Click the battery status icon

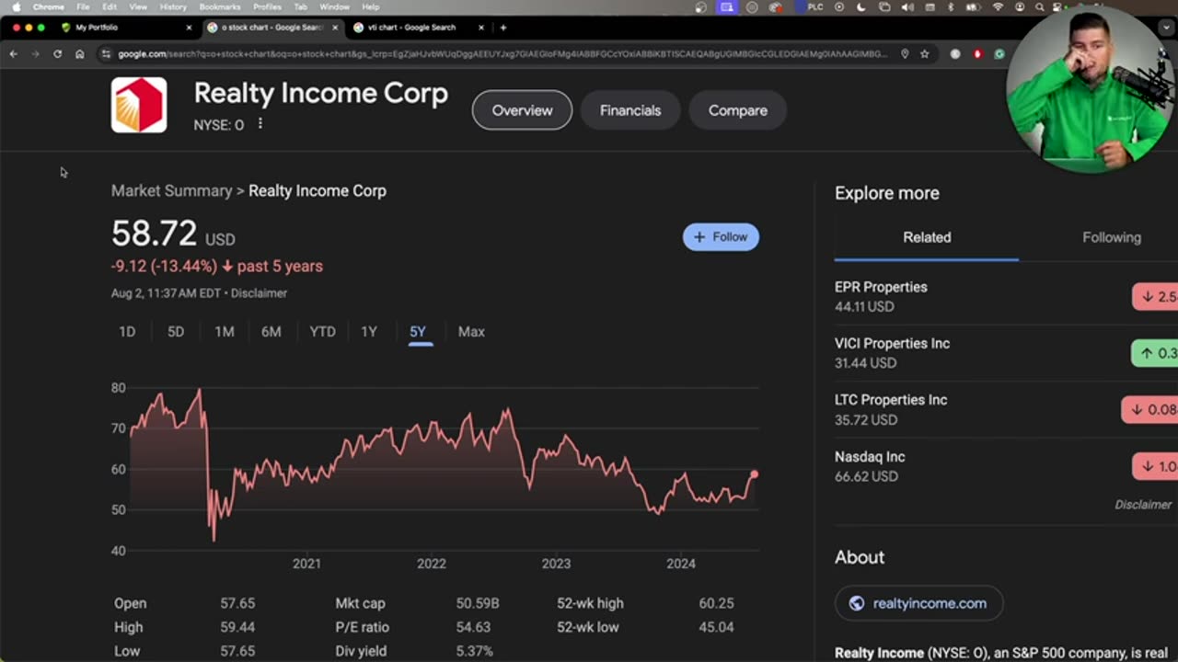[x=975, y=6]
